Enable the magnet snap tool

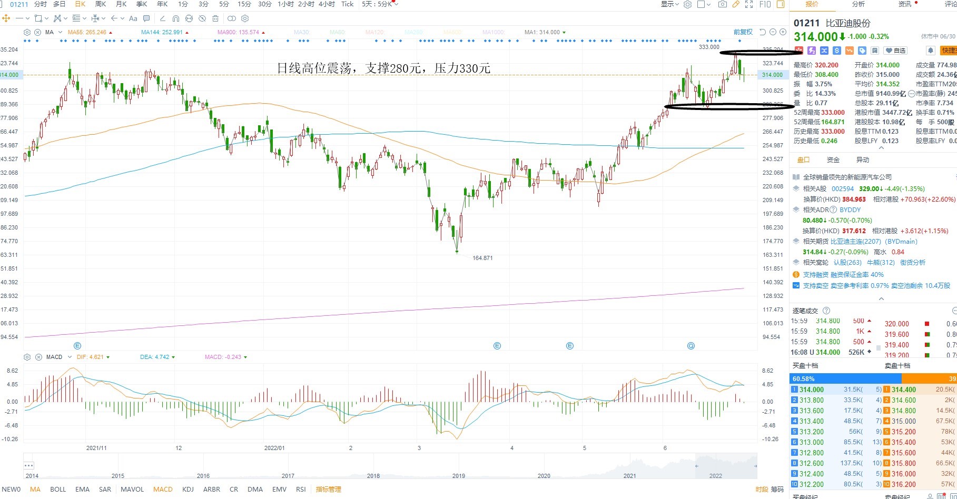pos(175,18)
